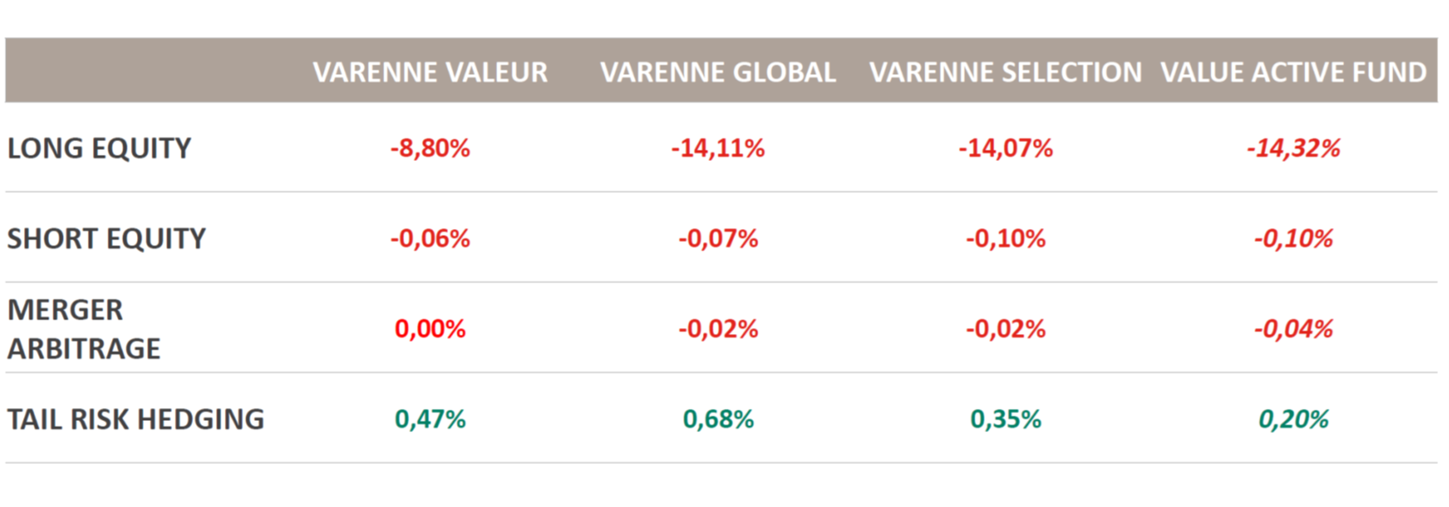This screenshot has width=1449, height=507.
Task: Select the 0,47% tail risk hedging value
Action: (x=430, y=419)
